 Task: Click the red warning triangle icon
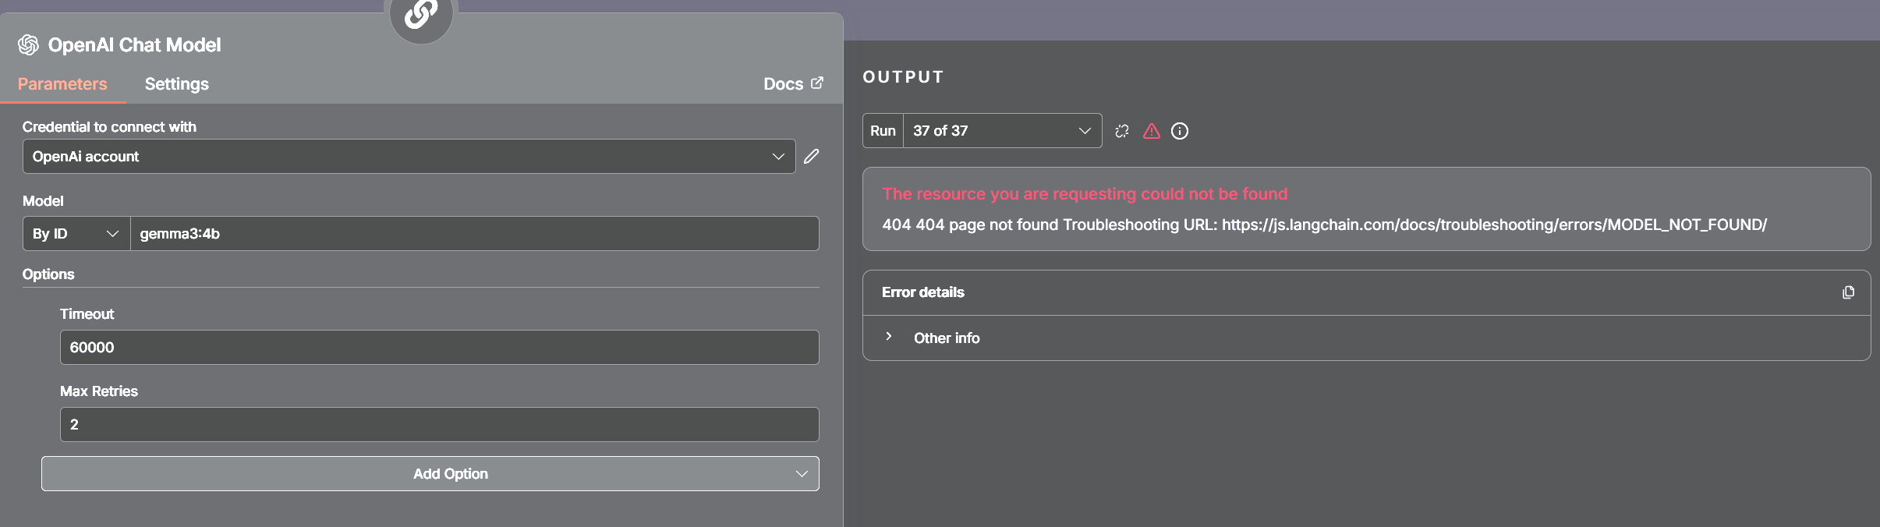pyautogui.click(x=1152, y=131)
